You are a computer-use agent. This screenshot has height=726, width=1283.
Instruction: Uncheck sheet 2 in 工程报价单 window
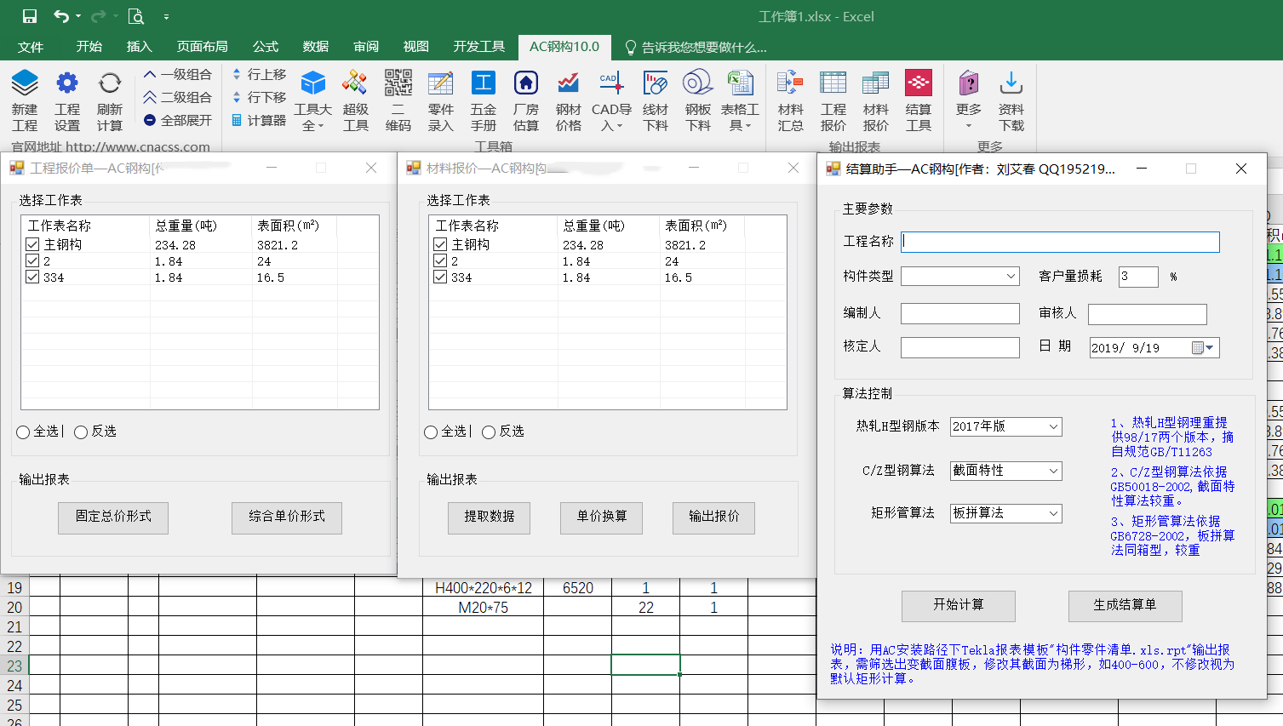32,260
